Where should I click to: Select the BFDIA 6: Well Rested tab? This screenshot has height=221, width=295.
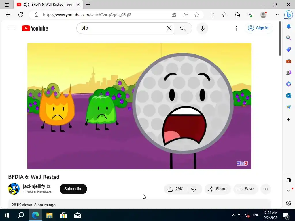pos(48,5)
